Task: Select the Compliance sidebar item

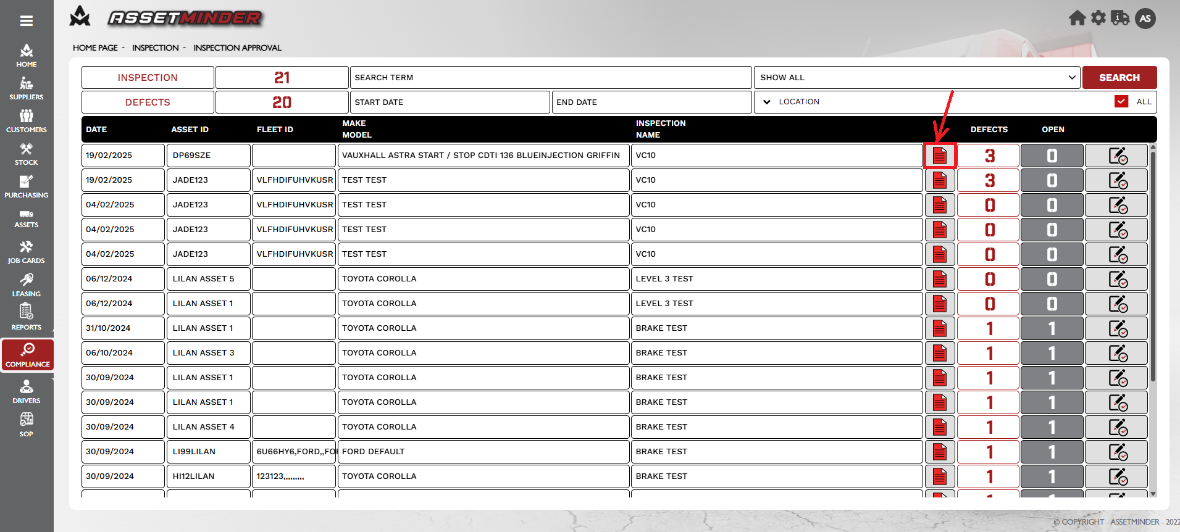Action: pyautogui.click(x=28, y=355)
